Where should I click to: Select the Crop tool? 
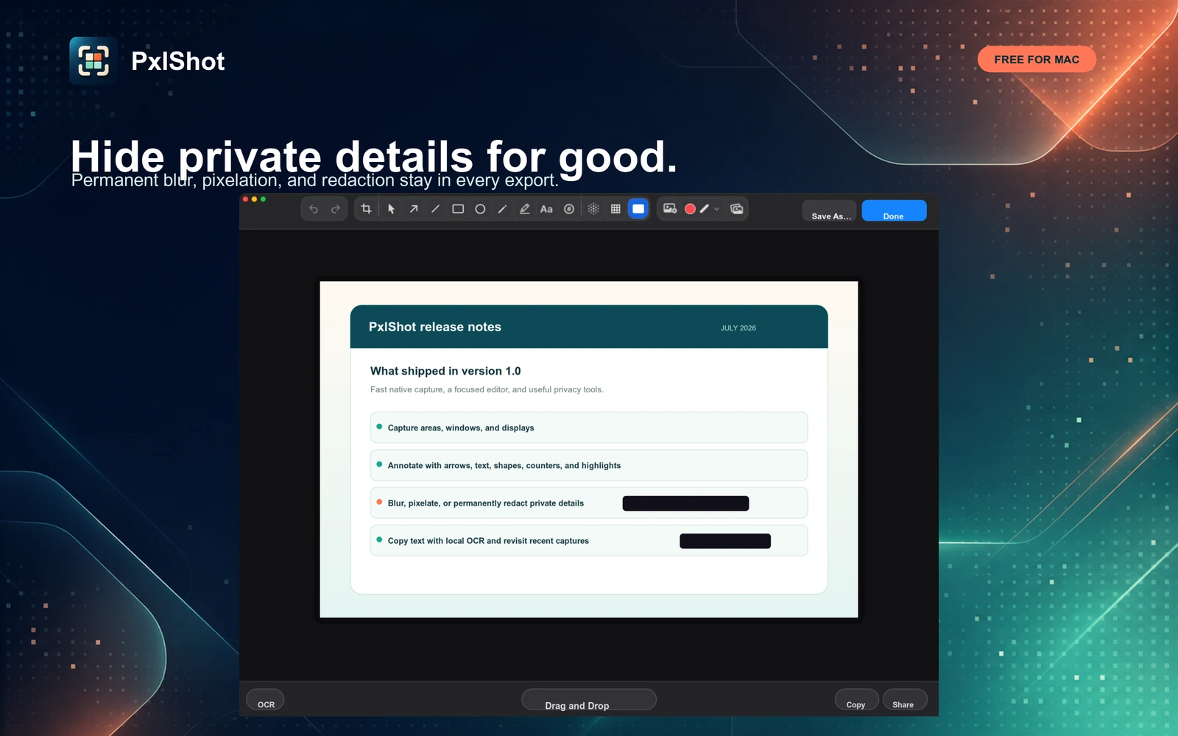(366, 209)
